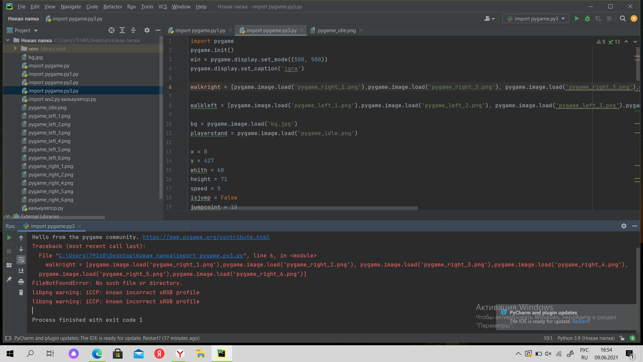The height and width of the screenshot is (362, 643).
Task: Open Microsoft Edge from taskbar
Action: point(97,353)
